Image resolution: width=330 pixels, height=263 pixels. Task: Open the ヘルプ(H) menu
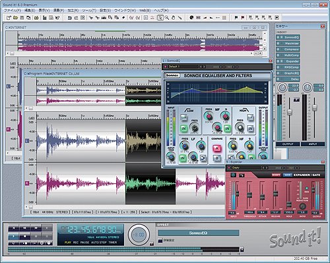coord(161,11)
